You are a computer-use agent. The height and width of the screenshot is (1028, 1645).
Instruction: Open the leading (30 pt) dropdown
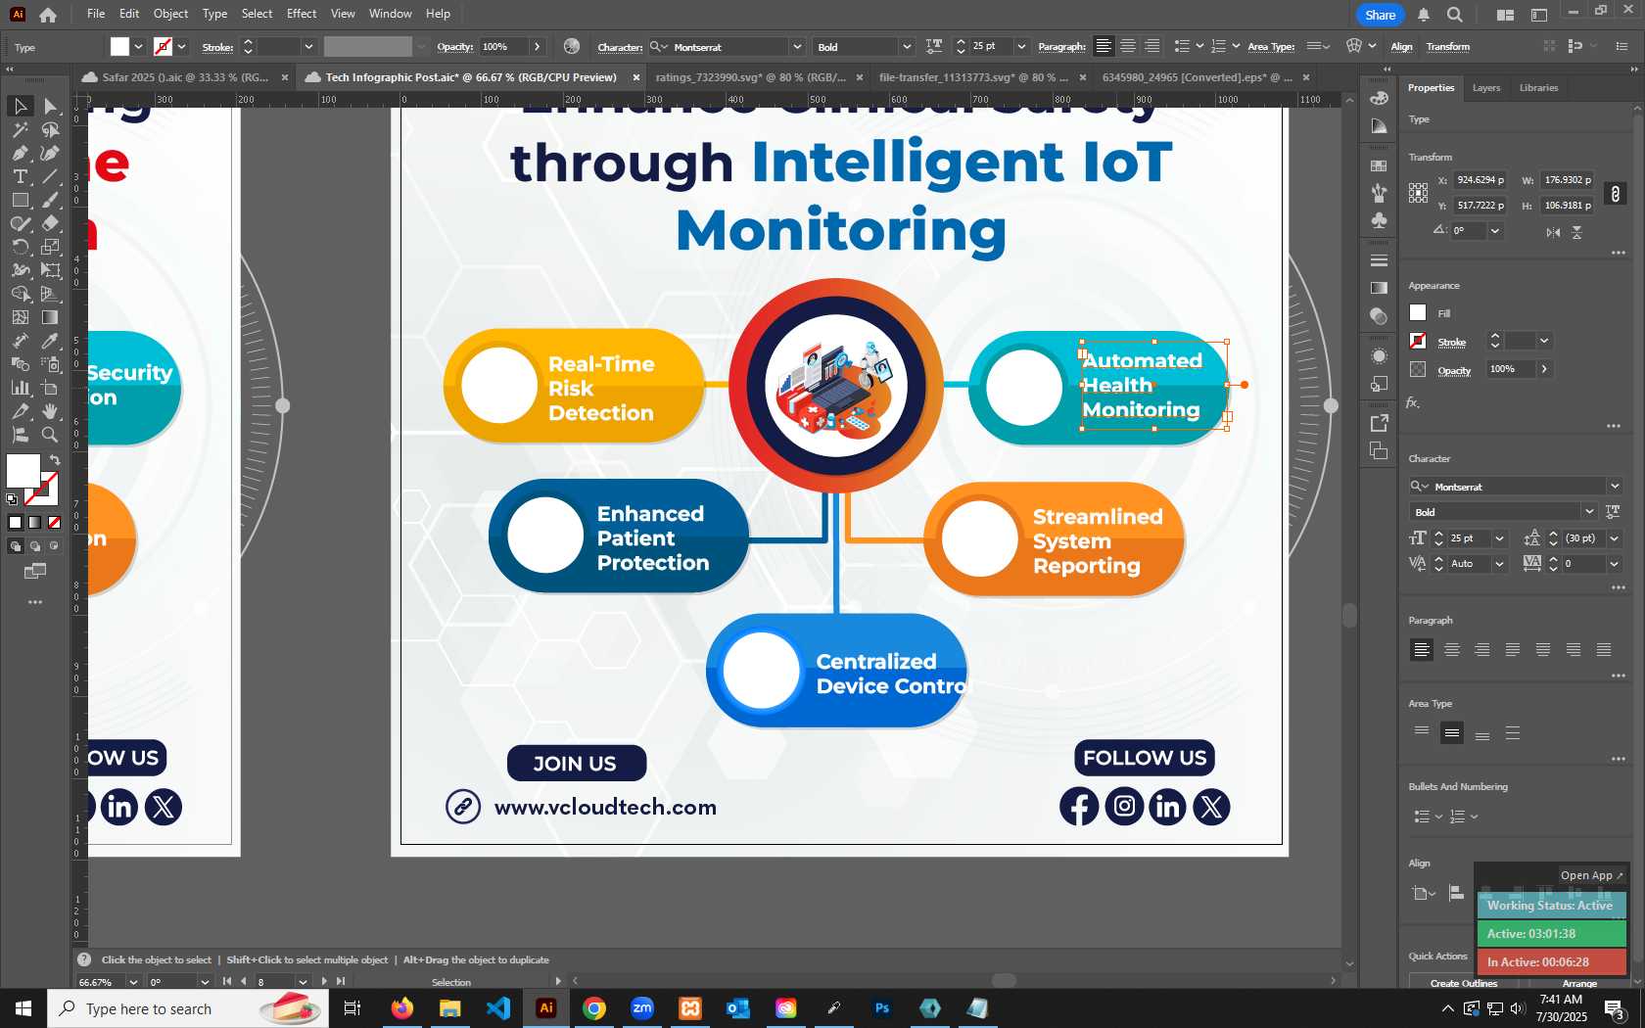click(1615, 538)
